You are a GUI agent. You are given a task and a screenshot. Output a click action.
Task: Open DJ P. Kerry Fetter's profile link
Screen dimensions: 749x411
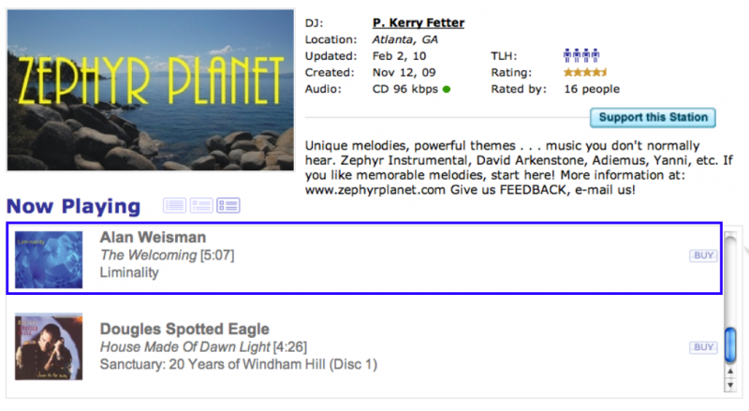point(418,22)
